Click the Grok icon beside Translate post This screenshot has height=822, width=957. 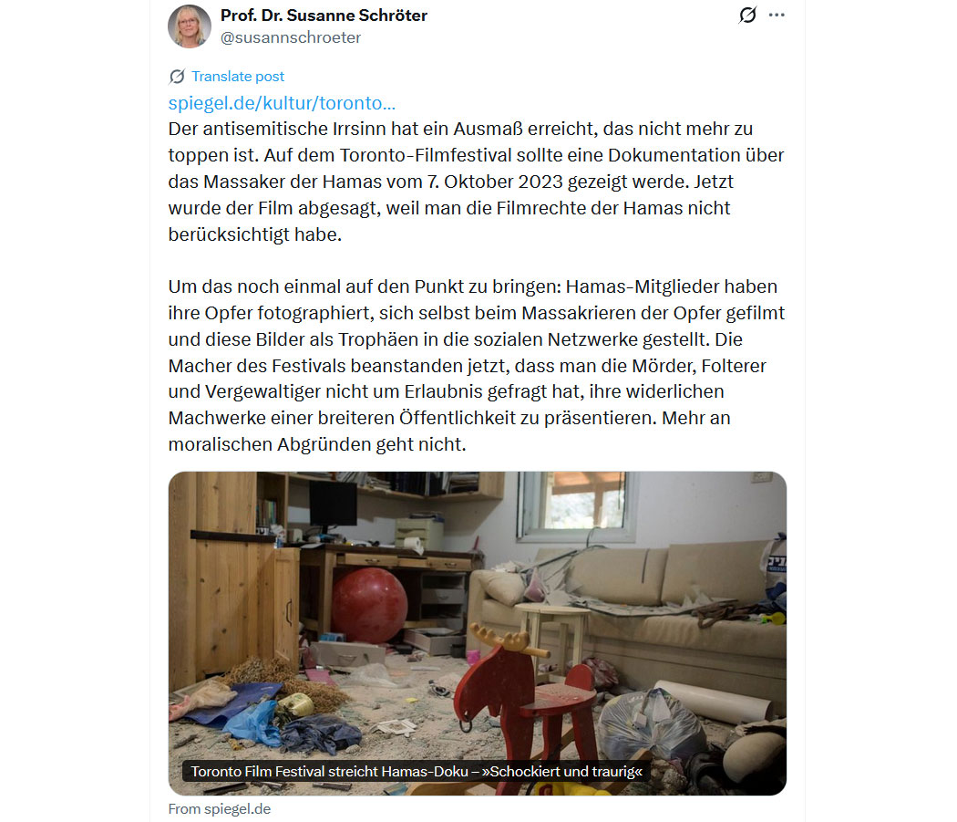(x=177, y=77)
